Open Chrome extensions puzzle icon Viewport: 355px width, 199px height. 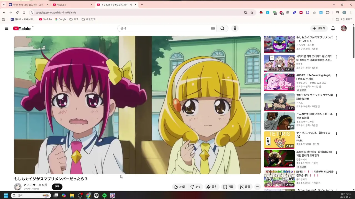point(328,12)
